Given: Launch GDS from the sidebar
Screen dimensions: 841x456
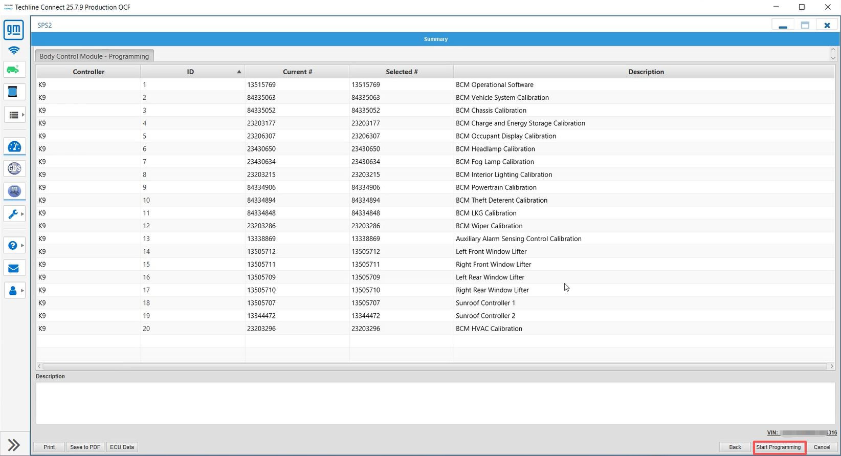Looking at the screenshot, I should pos(14,168).
